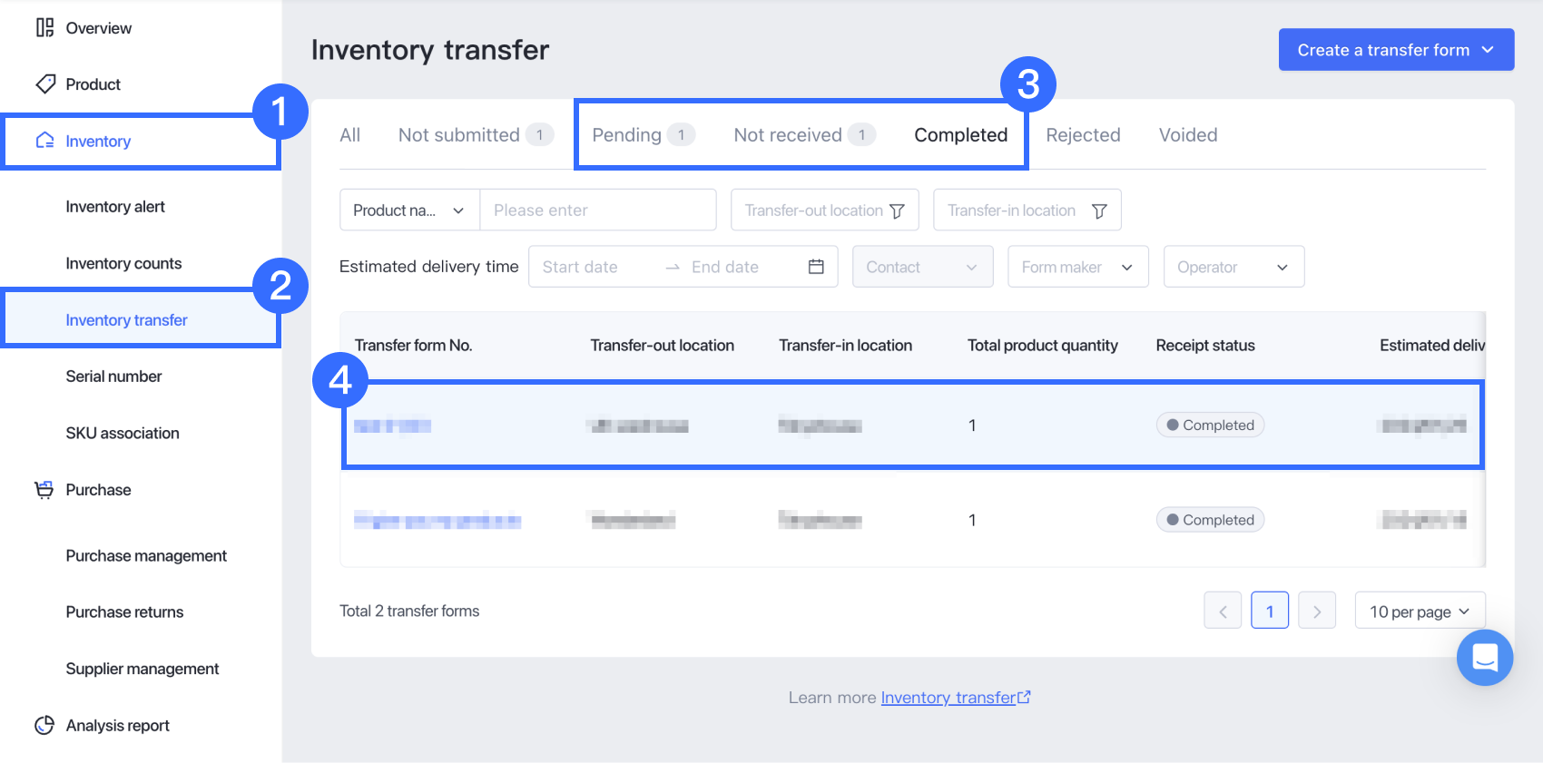
Task: Switch to the Rejected tab
Action: click(1083, 135)
